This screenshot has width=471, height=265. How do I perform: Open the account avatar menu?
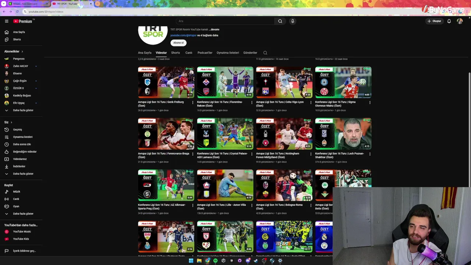point(460,21)
